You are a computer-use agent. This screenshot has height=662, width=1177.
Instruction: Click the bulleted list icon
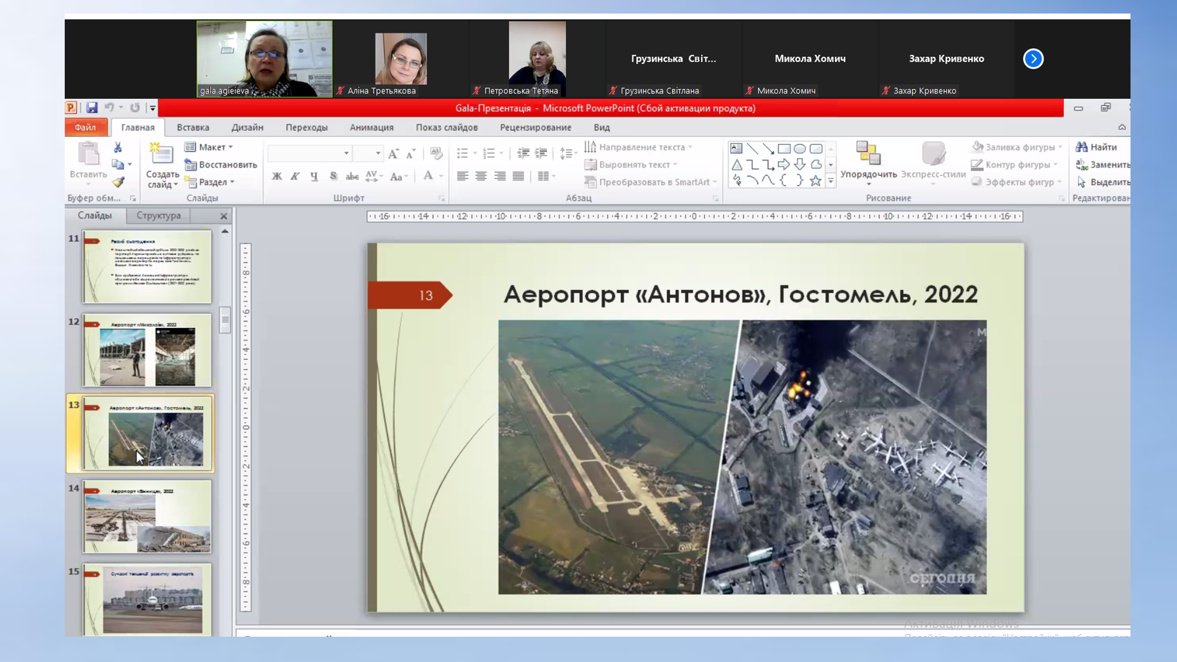tap(463, 153)
